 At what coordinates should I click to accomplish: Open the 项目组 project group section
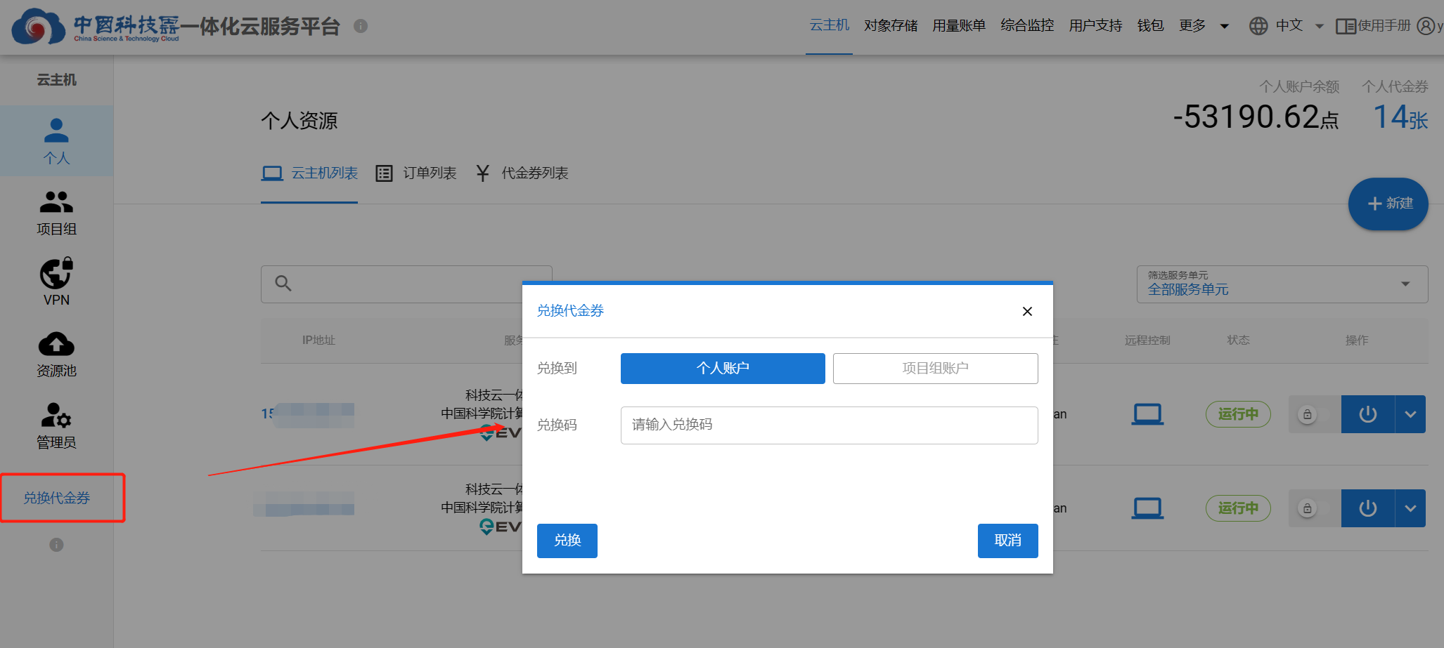tap(56, 213)
